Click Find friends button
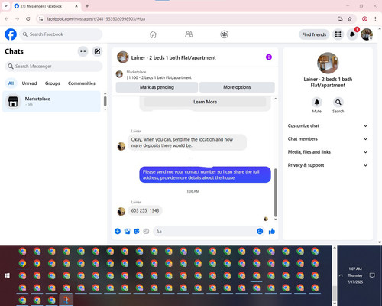Viewport: 382px width, 306px height. click(314, 34)
